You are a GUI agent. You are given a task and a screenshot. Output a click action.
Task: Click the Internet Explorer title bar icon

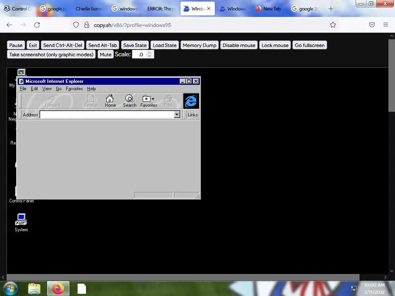click(22, 81)
